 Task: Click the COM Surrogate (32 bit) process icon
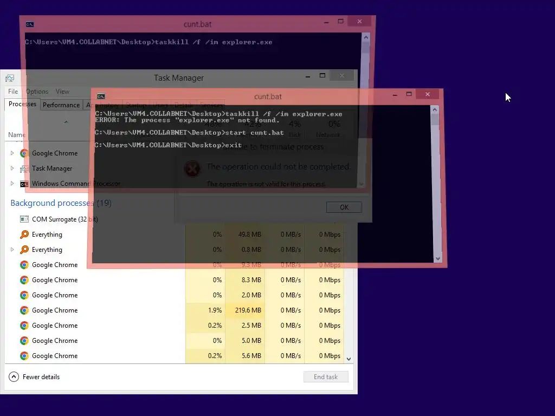click(24, 219)
